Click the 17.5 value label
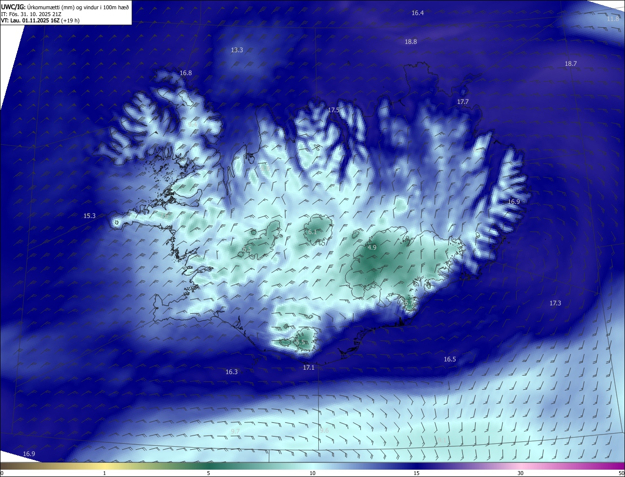625x477 pixels. click(333, 110)
